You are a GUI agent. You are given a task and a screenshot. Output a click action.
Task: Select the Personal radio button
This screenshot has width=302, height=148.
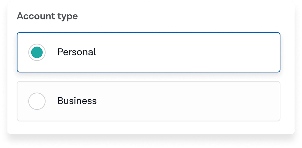tap(37, 52)
